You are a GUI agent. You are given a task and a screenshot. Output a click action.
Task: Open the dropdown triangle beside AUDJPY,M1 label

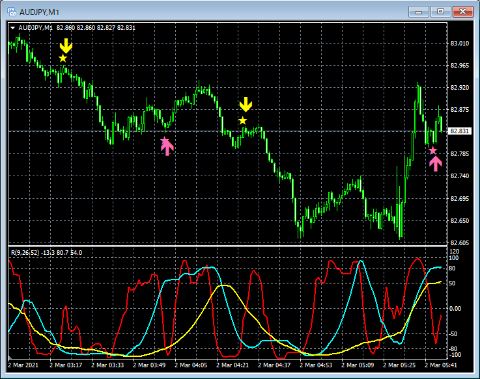(13, 28)
